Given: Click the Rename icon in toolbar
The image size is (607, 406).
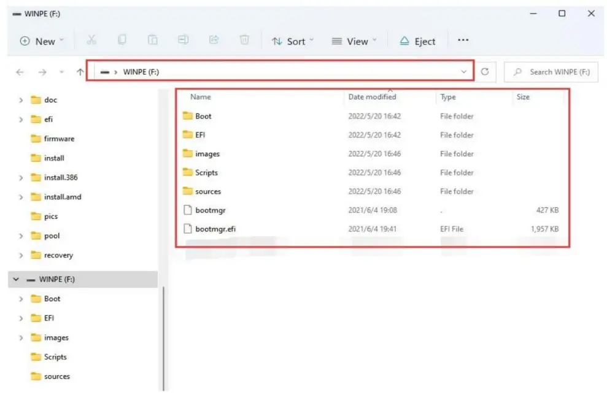Looking at the screenshot, I should coord(183,40).
